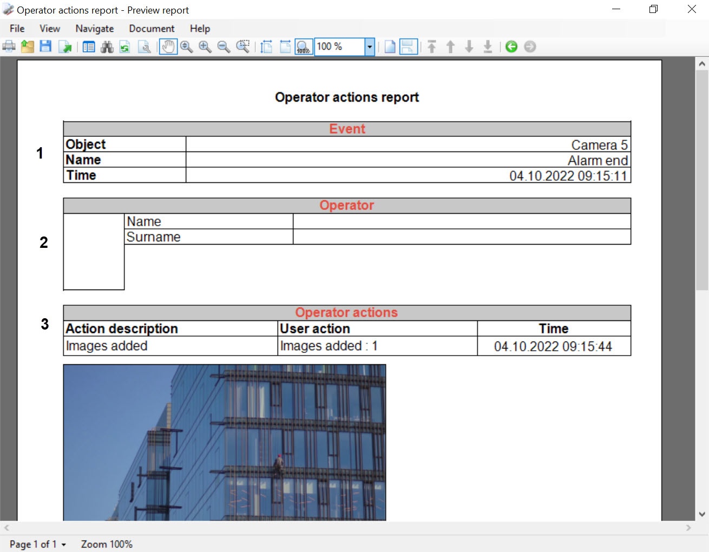The image size is (709, 552).
Task: Expand the zoom percentage dropdown arrow
Action: (x=370, y=47)
